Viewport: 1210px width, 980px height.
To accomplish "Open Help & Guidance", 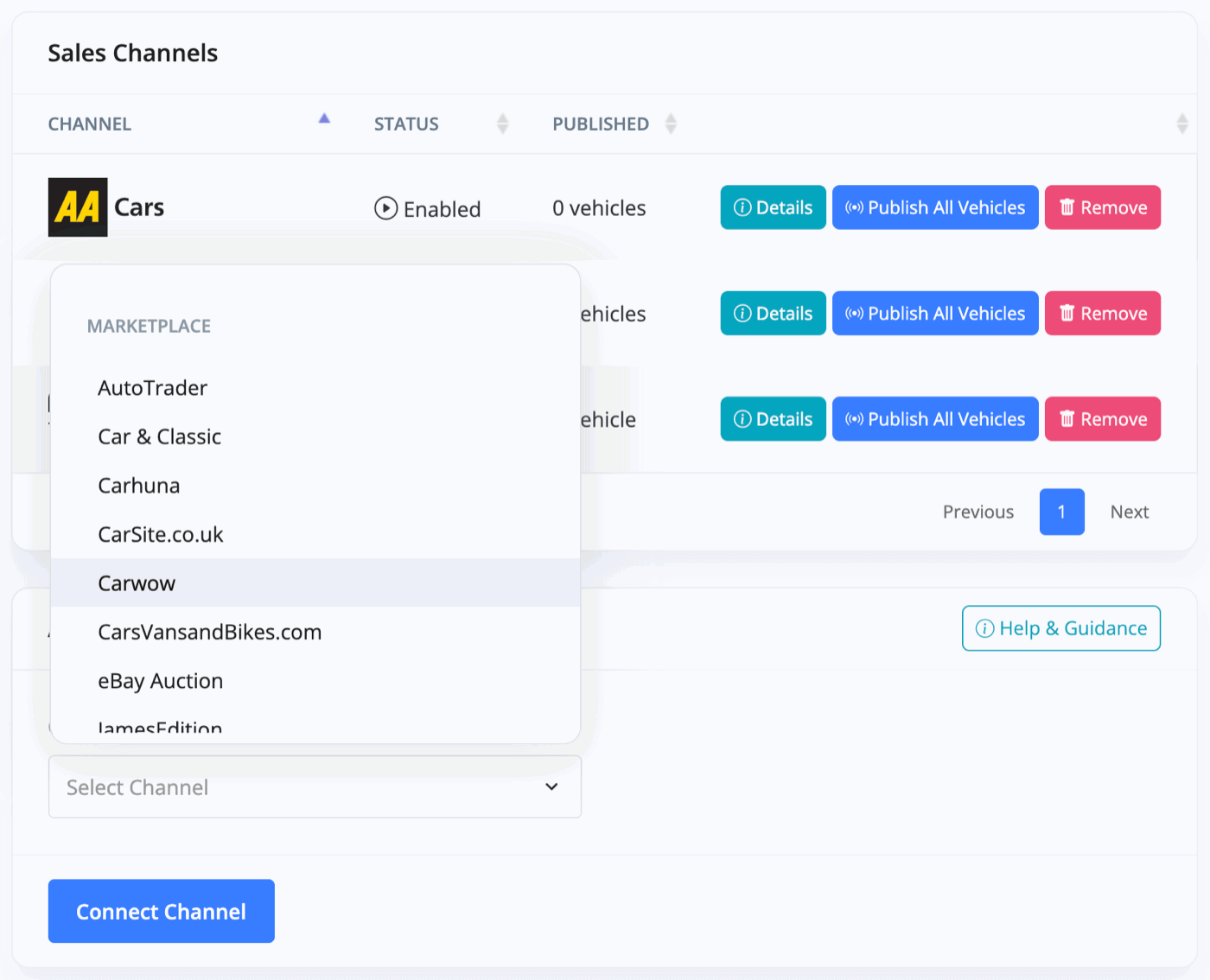I will coord(1061,628).
